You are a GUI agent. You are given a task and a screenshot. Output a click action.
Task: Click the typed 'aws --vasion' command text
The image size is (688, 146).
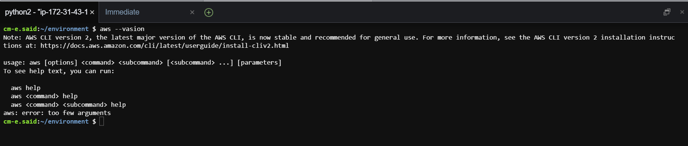click(x=122, y=29)
